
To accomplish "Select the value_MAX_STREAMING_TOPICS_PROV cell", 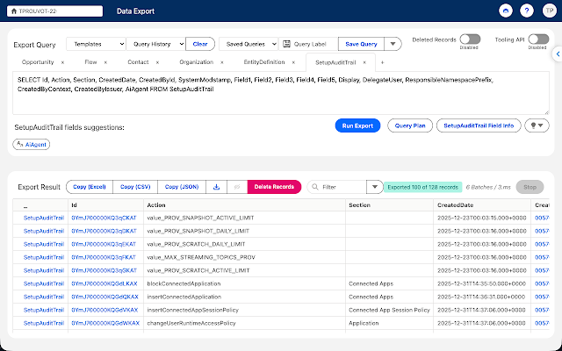I will coord(244,257).
